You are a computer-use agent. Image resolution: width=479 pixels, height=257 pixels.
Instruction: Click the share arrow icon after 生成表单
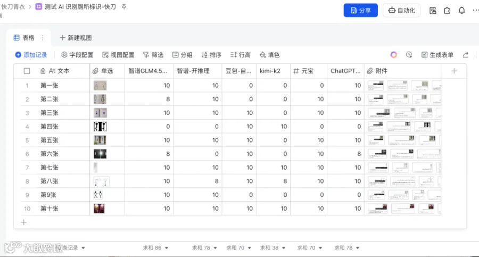click(x=466, y=55)
